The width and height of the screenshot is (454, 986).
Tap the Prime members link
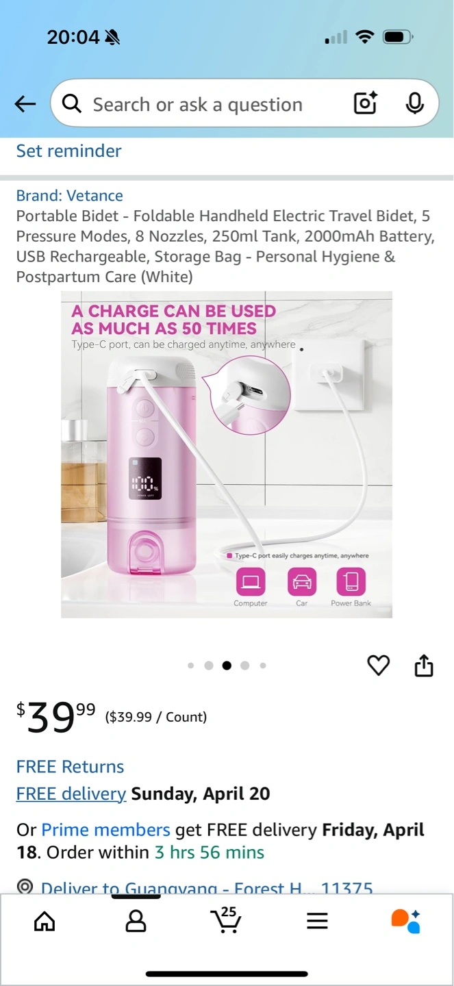tap(105, 830)
